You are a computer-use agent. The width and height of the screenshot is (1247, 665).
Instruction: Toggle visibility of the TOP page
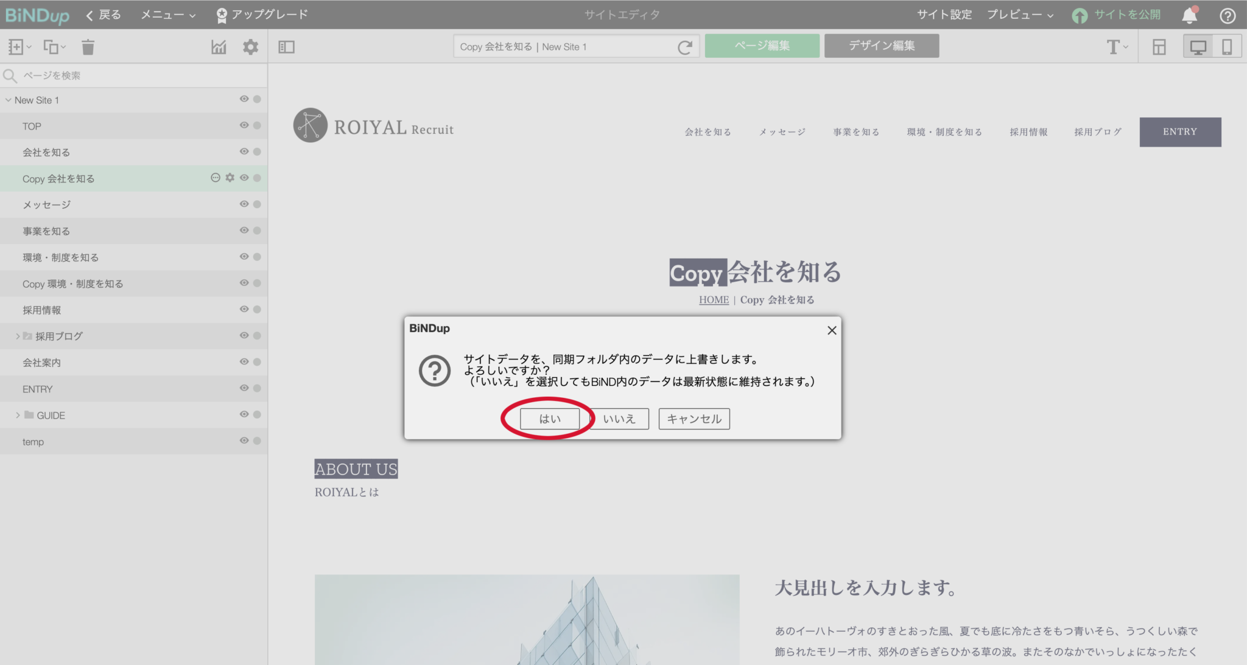pos(244,125)
